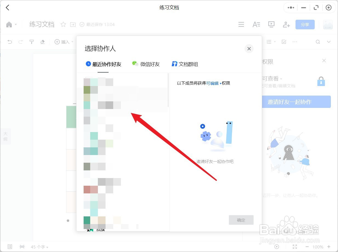Collapse toolbar with the chevron down icon
Screen dimensions: 338x252
(329, 42)
